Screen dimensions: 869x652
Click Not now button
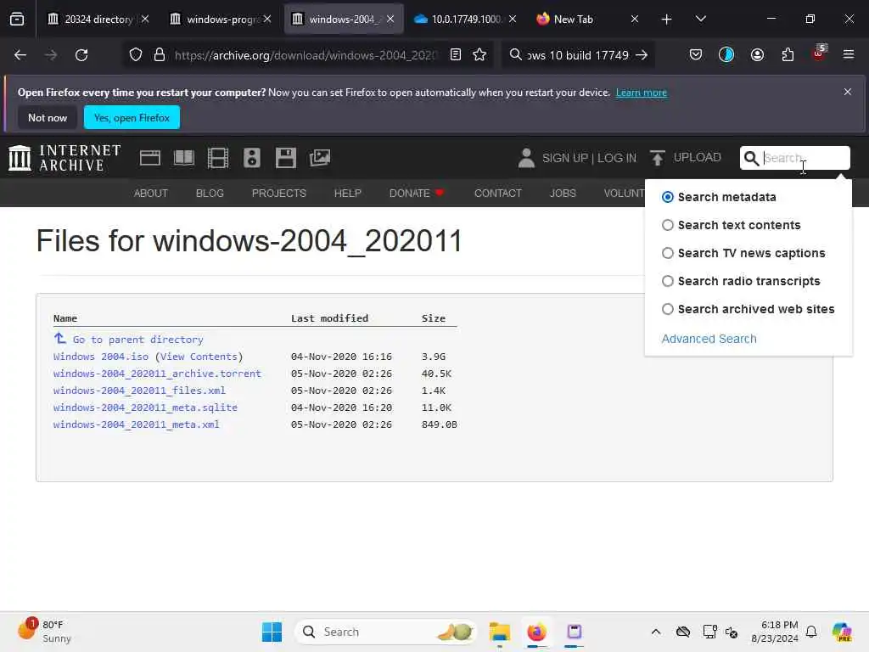click(48, 117)
